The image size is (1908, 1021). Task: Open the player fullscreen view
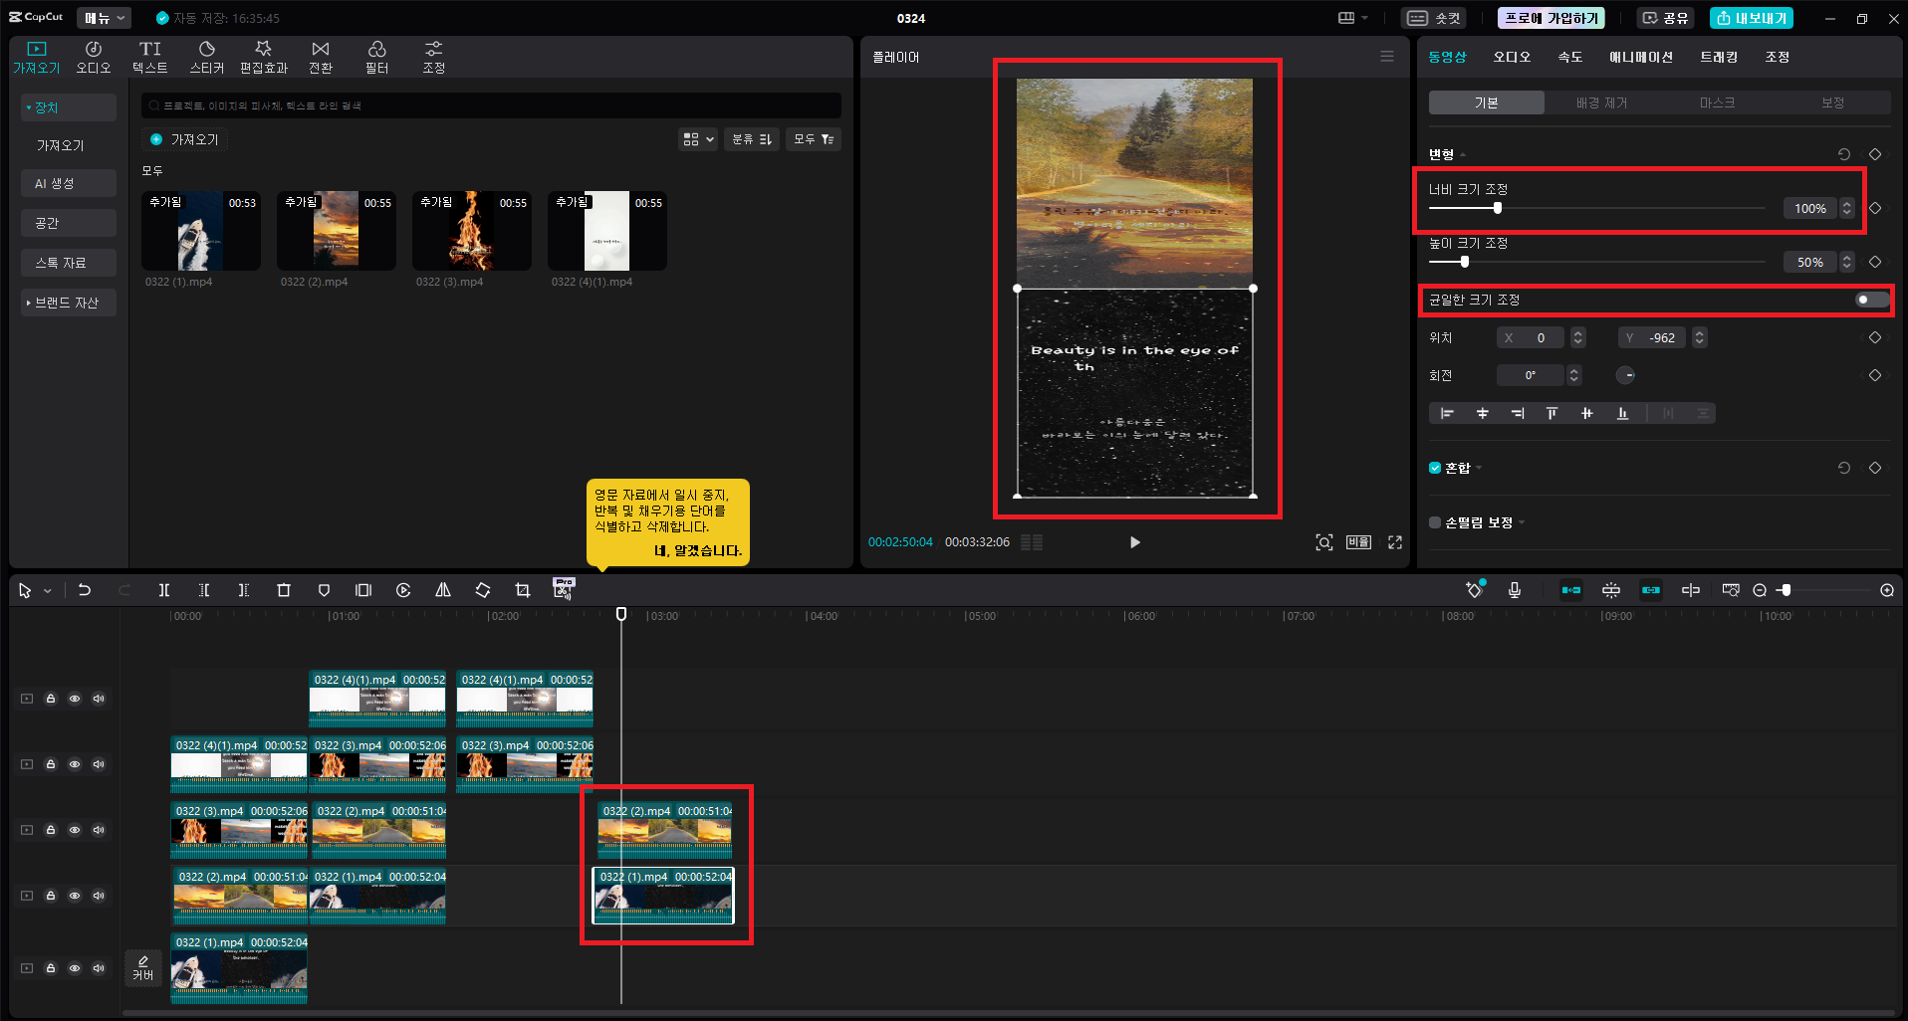pyautogui.click(x=1395, y=542)
